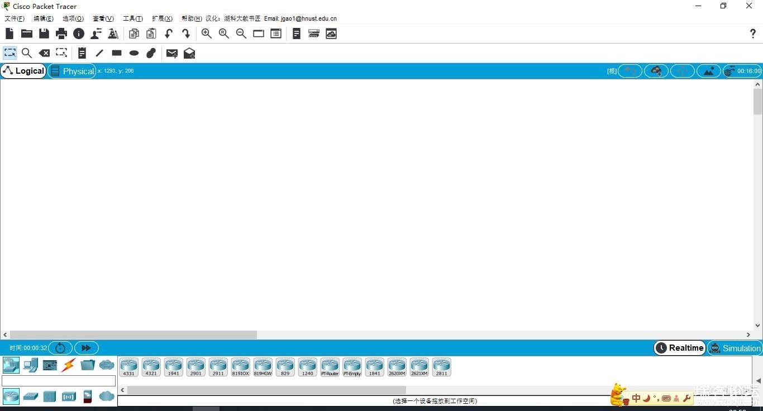
Task: Open the drawing palette rectangle icon
Action: pos(259,34)
